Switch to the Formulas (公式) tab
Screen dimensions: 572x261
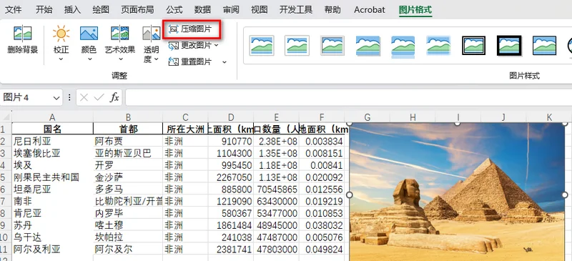tap(174, 10)
